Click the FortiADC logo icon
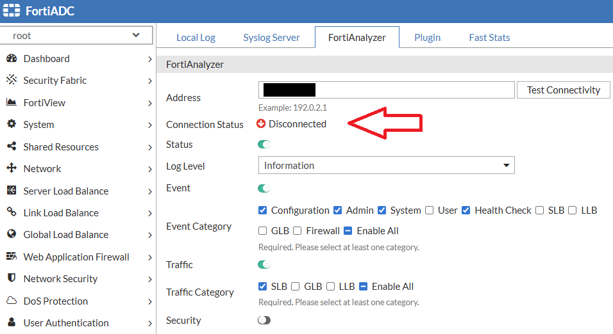 click(12, 10)
